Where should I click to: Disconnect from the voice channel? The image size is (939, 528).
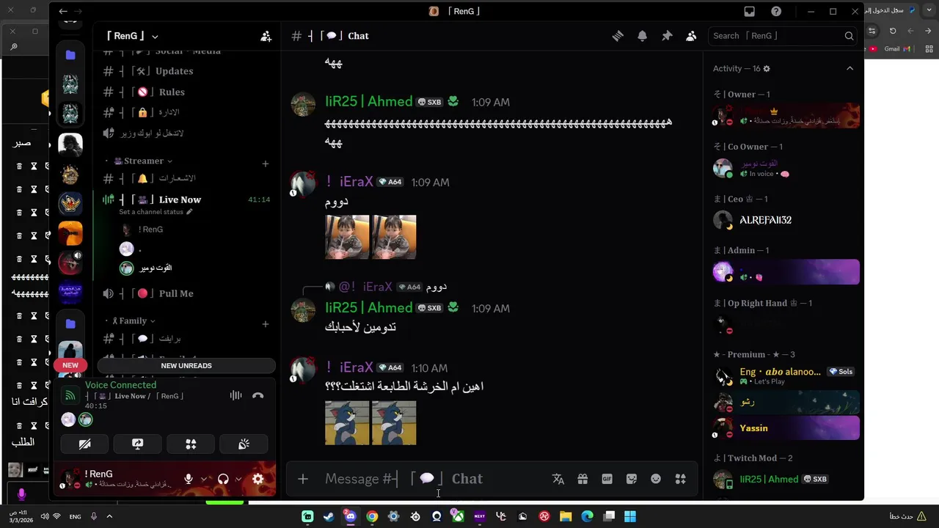click(x=257, y=395)
